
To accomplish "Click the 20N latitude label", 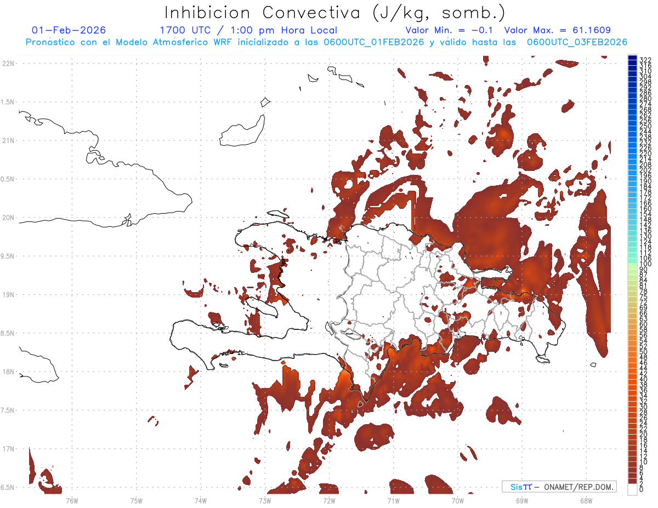I will pyautogui.click(x=8, y=218).
